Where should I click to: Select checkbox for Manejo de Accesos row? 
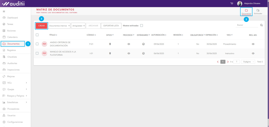(37, 53)
